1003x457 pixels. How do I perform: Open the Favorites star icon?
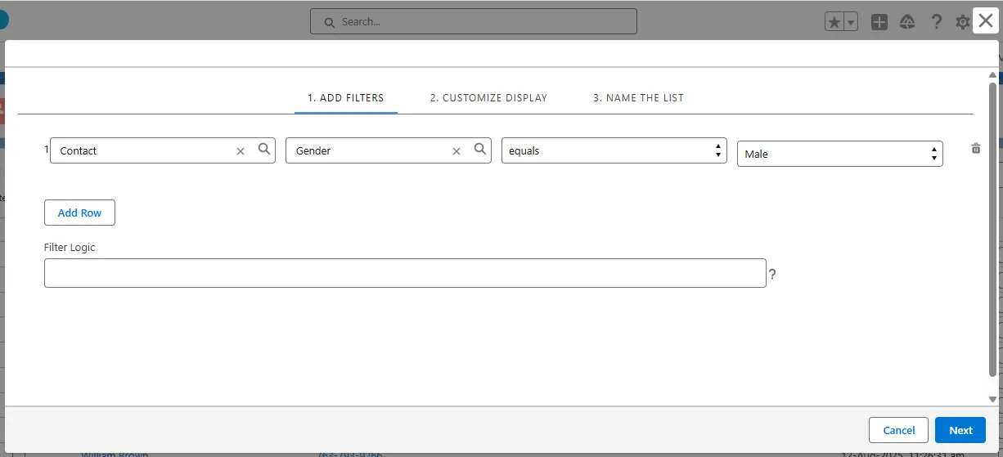point(834,23)
